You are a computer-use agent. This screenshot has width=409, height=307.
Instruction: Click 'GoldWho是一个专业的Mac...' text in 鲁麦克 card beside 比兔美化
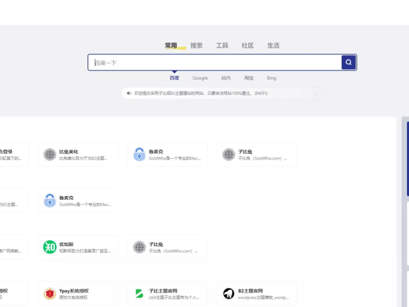pos(174,158)
